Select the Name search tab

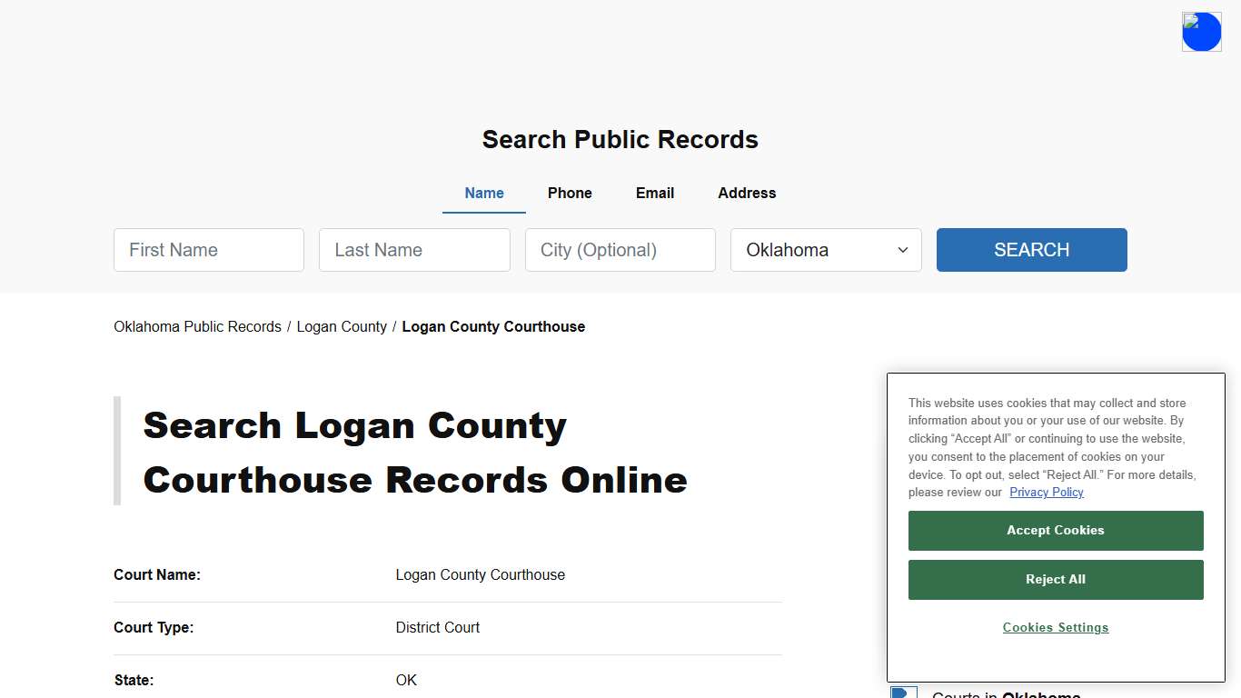pos(483,193)
